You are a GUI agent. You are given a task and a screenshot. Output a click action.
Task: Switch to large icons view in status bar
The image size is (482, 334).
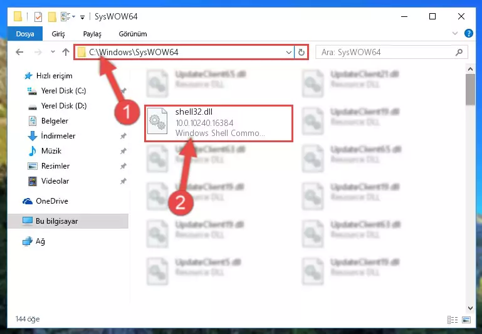click(x=466, y=320)
